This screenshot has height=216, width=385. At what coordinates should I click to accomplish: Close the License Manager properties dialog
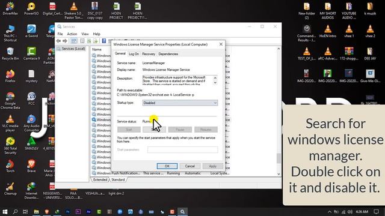point(221,44)
